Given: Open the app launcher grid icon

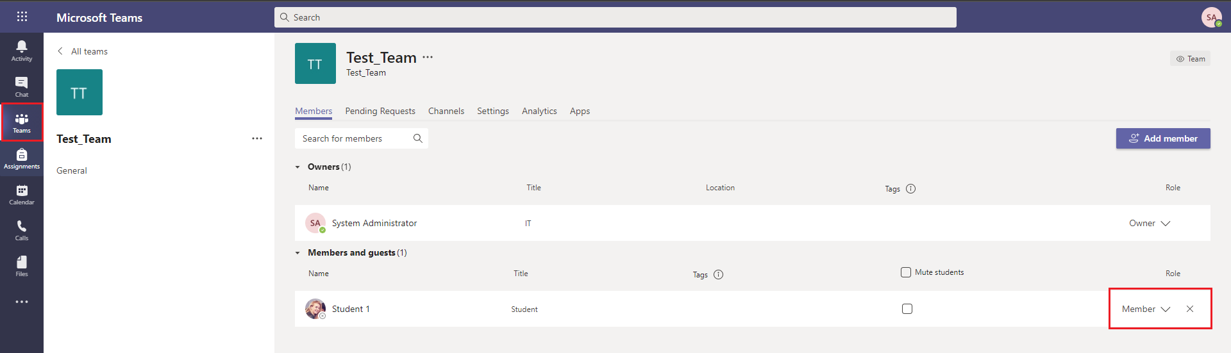Looking at the screenshot, I should point(22,17).
